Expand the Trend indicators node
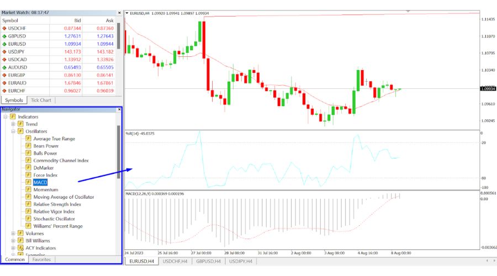 click(13, 124)
